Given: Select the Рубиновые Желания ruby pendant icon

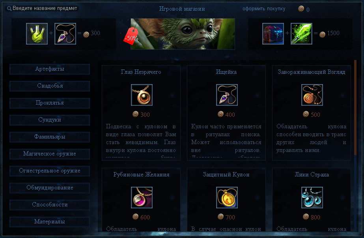Looking at the screenshot, I should pyautogui.click(x=142, y=198).
